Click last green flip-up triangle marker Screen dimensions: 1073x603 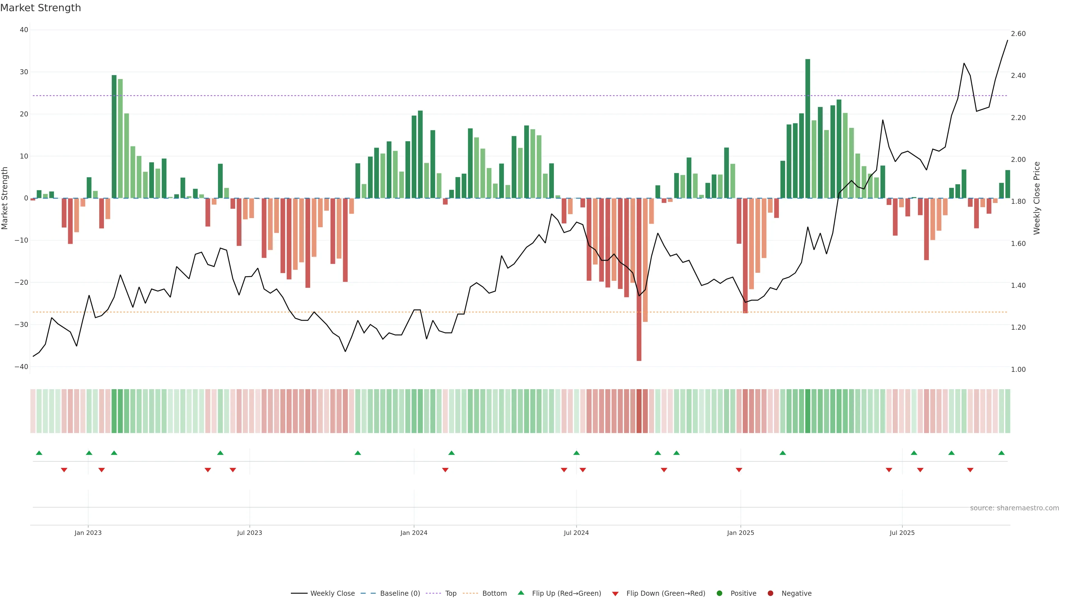click(1001, 453)
